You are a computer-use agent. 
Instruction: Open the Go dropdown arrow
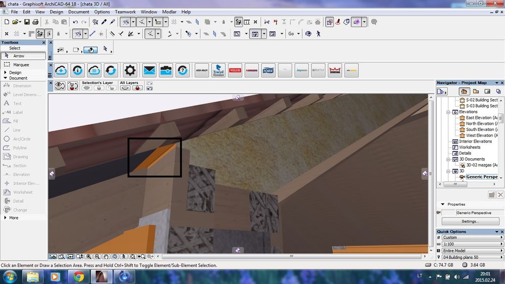pos(299,33)
